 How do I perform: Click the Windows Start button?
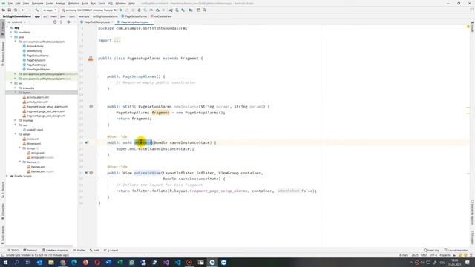[5, 263]
